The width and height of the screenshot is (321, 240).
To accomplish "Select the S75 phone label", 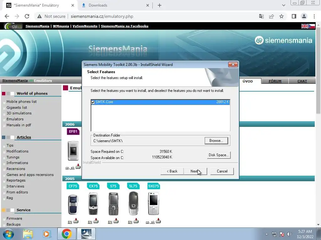I will 113,186.
